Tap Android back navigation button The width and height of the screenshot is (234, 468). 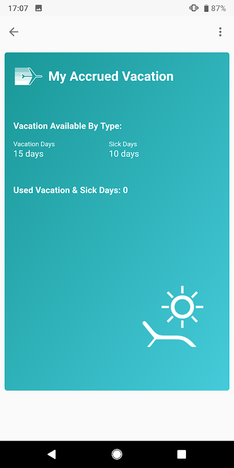point(51,455)
